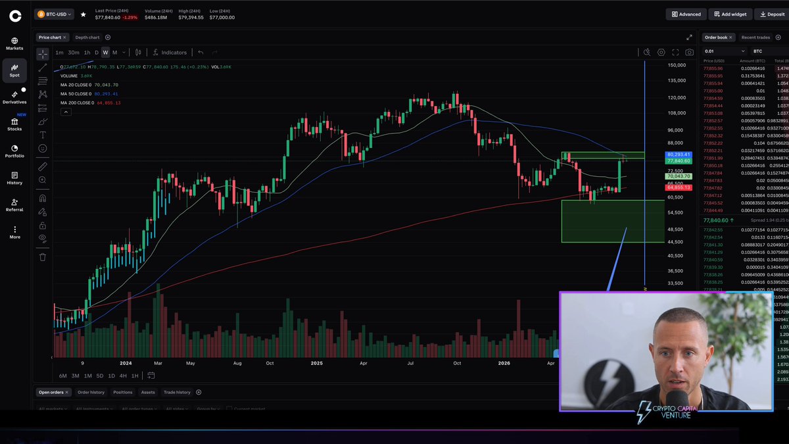
Task: Click the Add widget button
Action: [x=730, y=14]
